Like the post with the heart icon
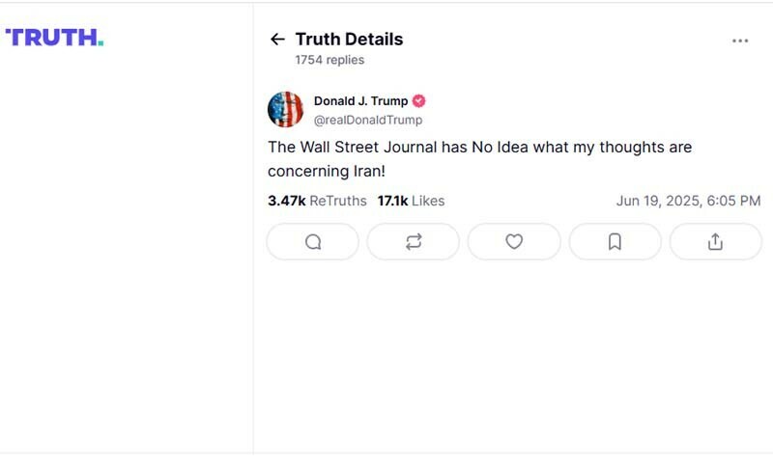 point(514,242)
